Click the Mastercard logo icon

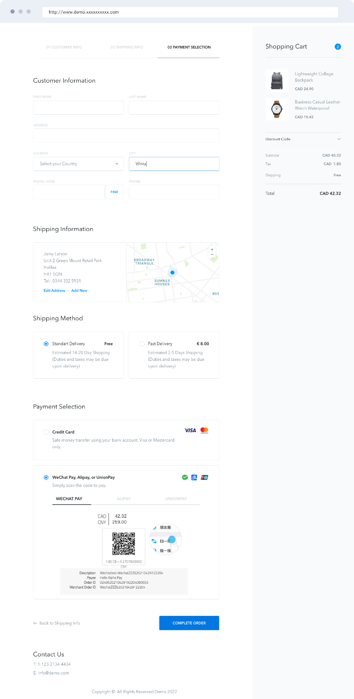coord(204,430)
